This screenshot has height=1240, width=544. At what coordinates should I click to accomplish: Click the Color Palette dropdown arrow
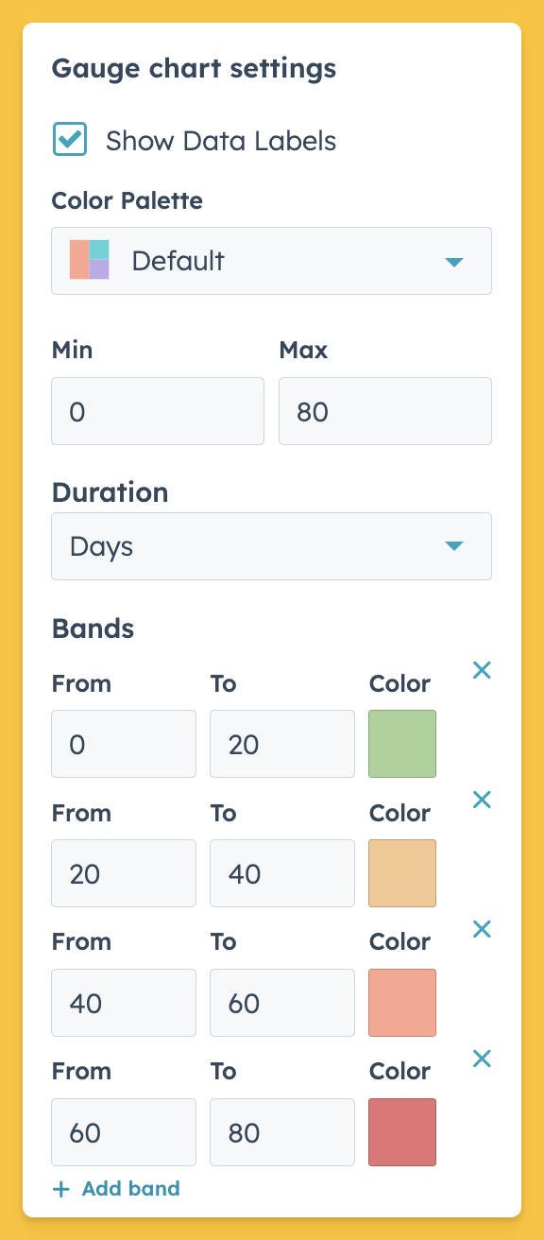pyautogui.click(x=454, y=262)
